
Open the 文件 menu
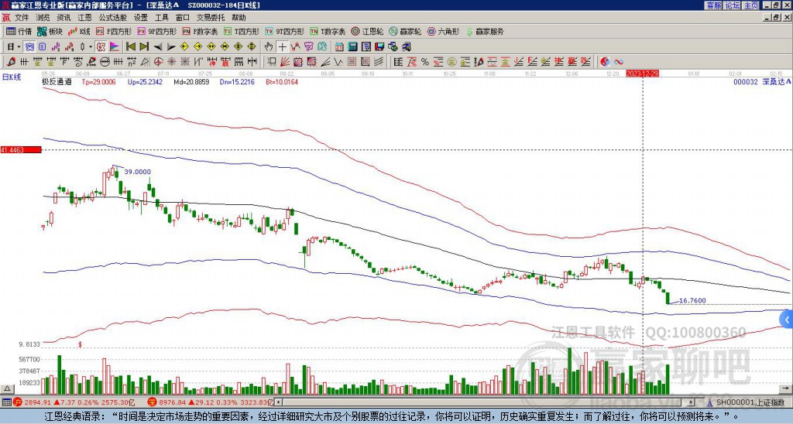click(22, 18)
